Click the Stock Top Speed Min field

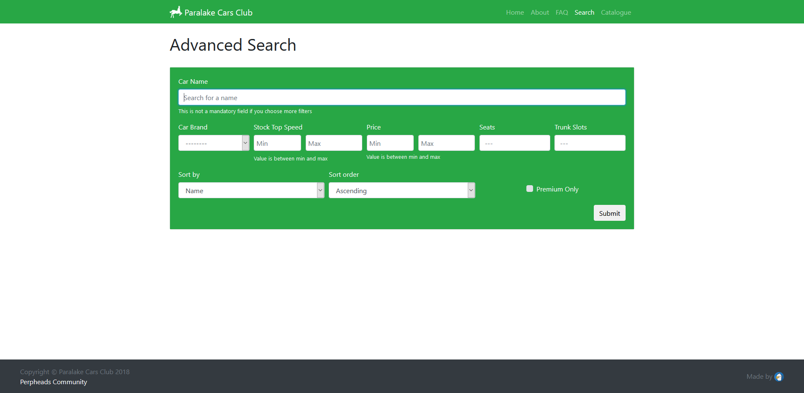click(277, 143)
